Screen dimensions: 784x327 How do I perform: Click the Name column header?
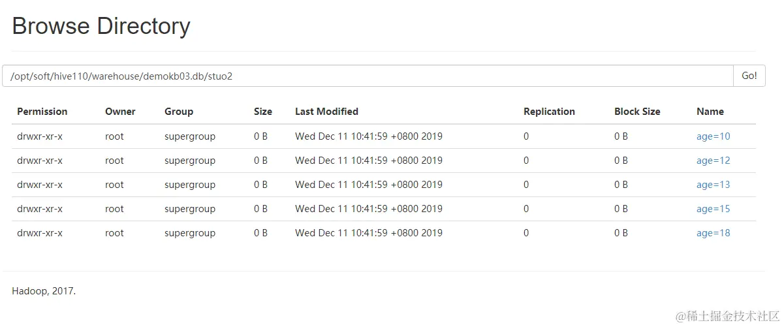click(x=710, y=112)
